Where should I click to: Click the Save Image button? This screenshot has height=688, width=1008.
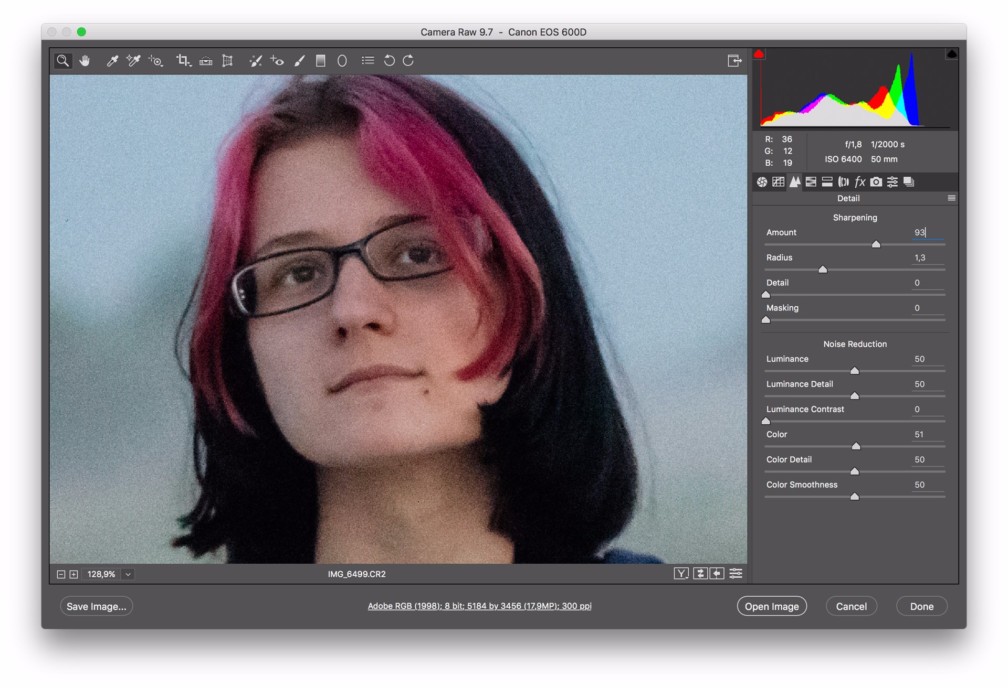(x=96, y=606)
